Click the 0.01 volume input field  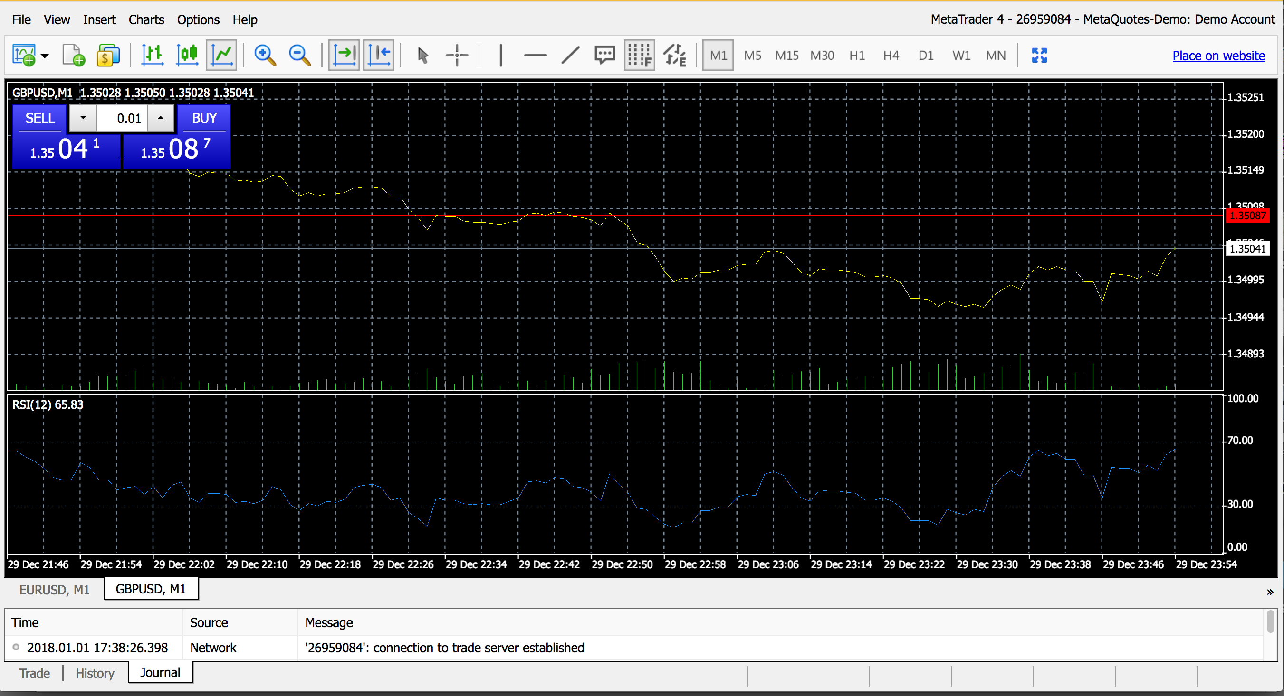(x=122, y=118)
